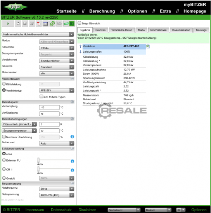Create a new blank document via toolbar
211x213 pixels.
(x=18, y=24)
